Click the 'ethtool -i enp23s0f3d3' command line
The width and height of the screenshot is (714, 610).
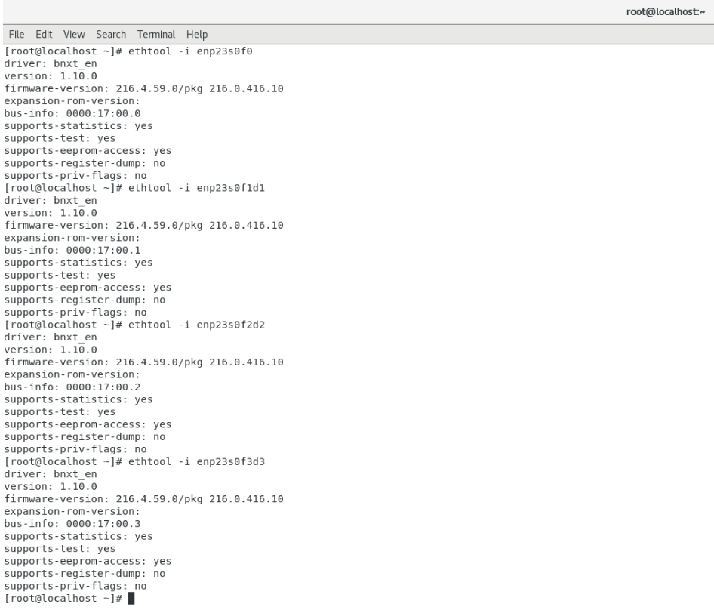point(134,461)
